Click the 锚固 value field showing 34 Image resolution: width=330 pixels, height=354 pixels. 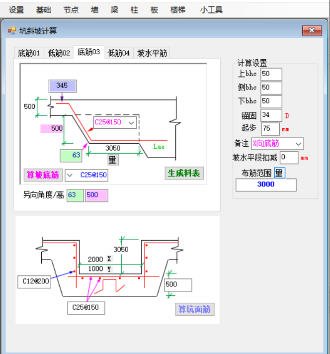[271, 115]
